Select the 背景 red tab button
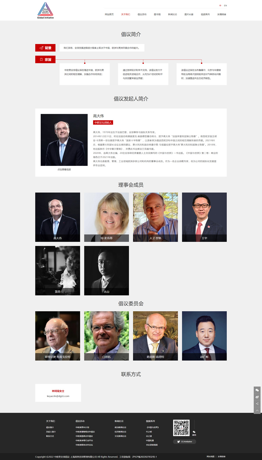The width and height of the screenshot is (262, 460). (45, 48)
